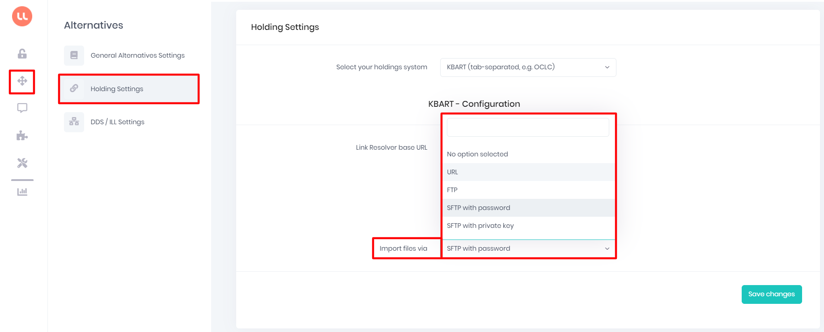Screen dimensions: 824x332
Task: Choose URL from the import options
Action: click(528, 172)
